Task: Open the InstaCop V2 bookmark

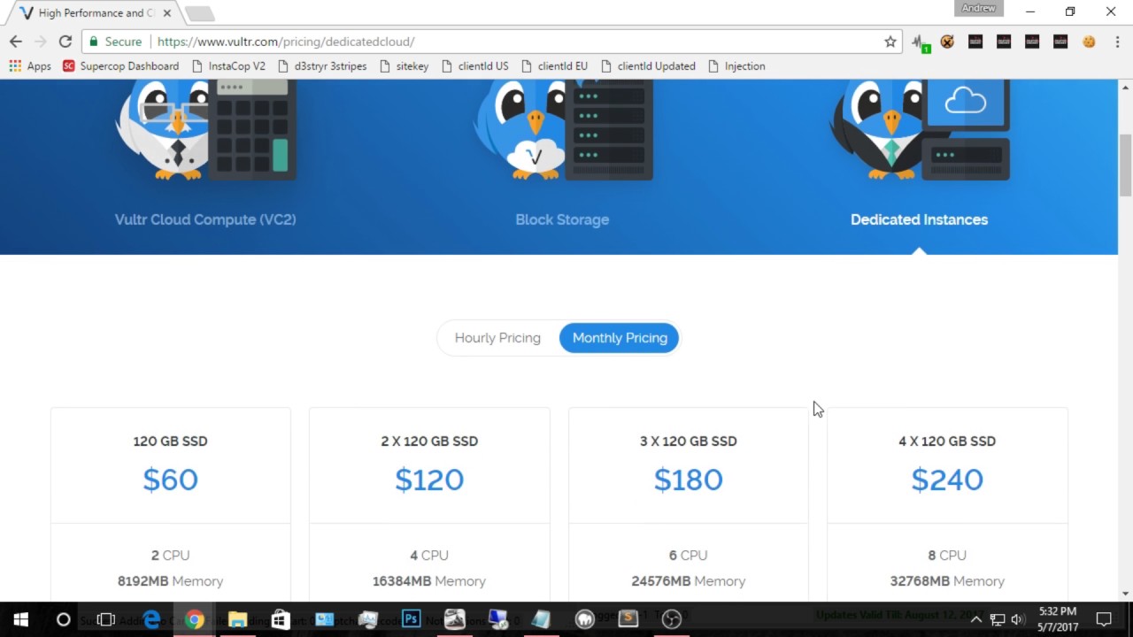Action: pyautogui.click(x=228, y=66)
